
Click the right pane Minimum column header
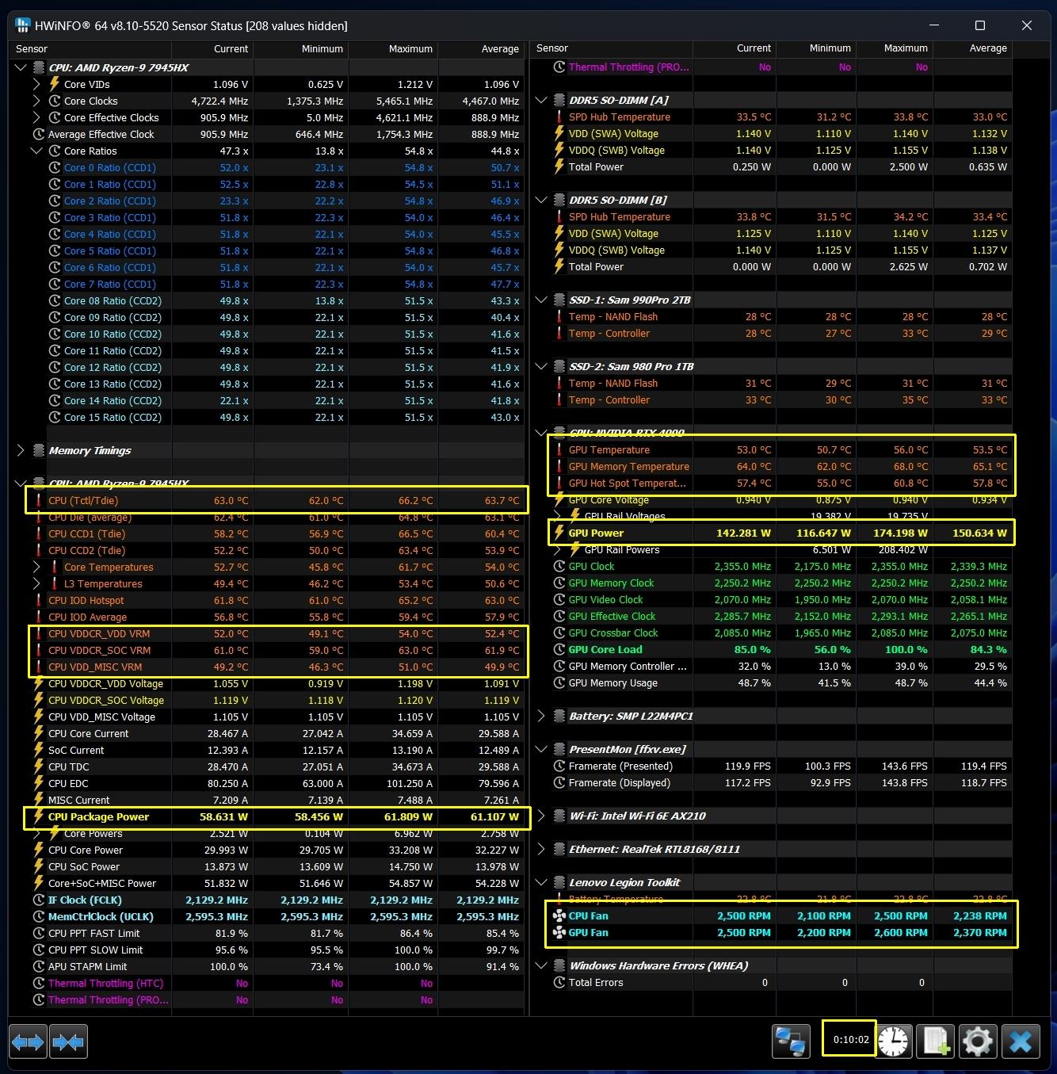point(815,48)
